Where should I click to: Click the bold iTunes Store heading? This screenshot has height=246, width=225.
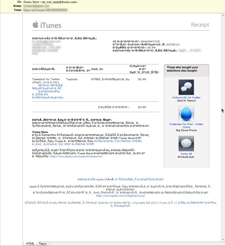point(40,132)
